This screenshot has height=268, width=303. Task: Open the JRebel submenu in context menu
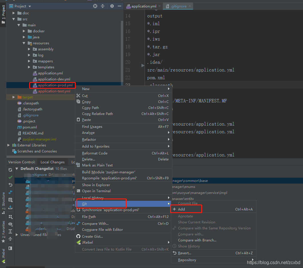(x=123, y=242)
